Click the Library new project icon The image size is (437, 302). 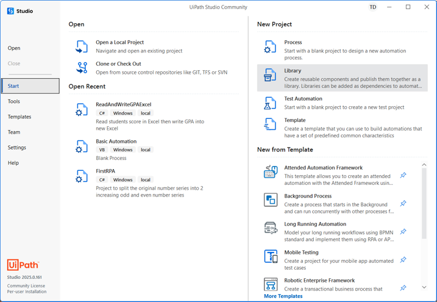(270, 75)
